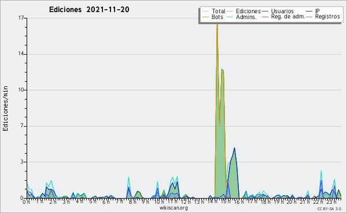Viewport: 347px width, 213px height.
Task: Click the blue Usuarios peak near 16 h
Action: [x=234, y=148]
